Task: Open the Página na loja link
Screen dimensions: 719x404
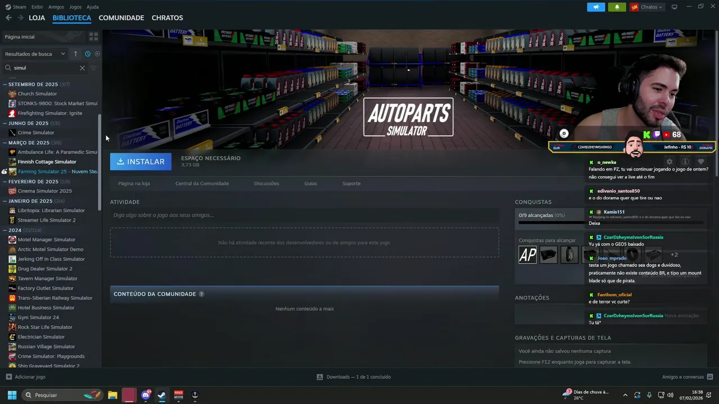Action: tap(134, 183)
